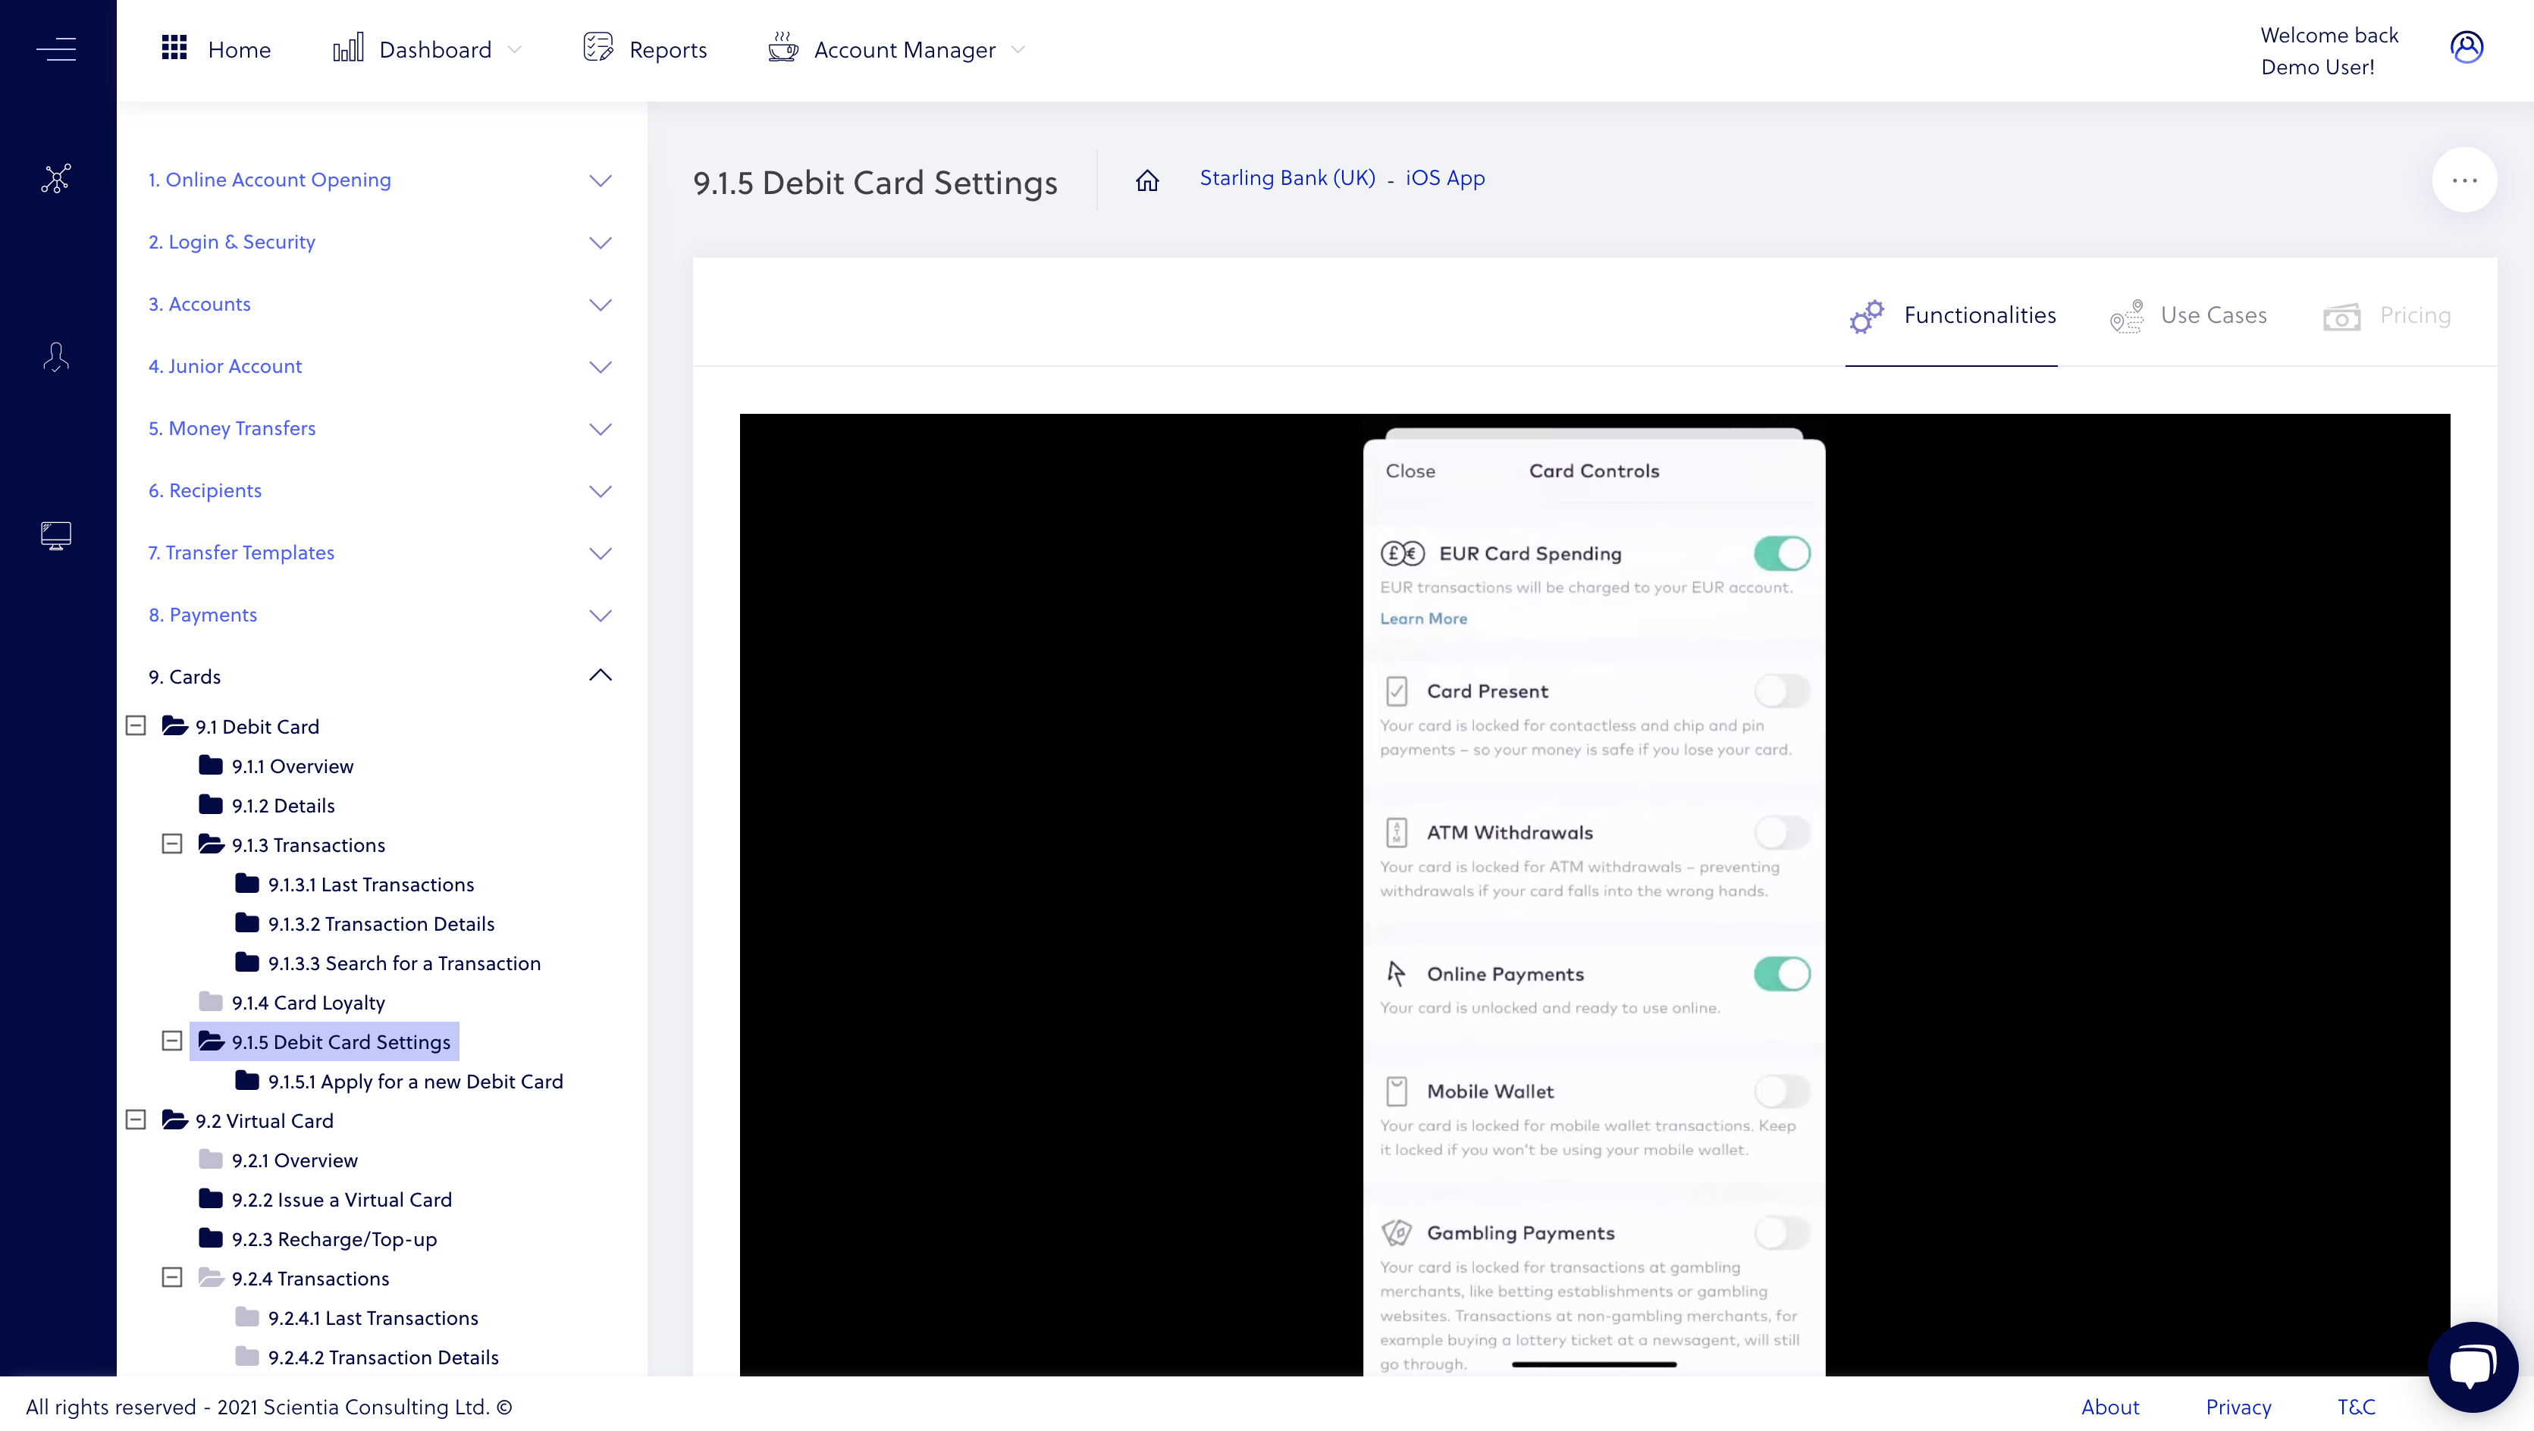The width and height of the screenshot is (2534, 1431).
Task: Click the Gambling Payments shield icon
Action: coord(1396,1231)
